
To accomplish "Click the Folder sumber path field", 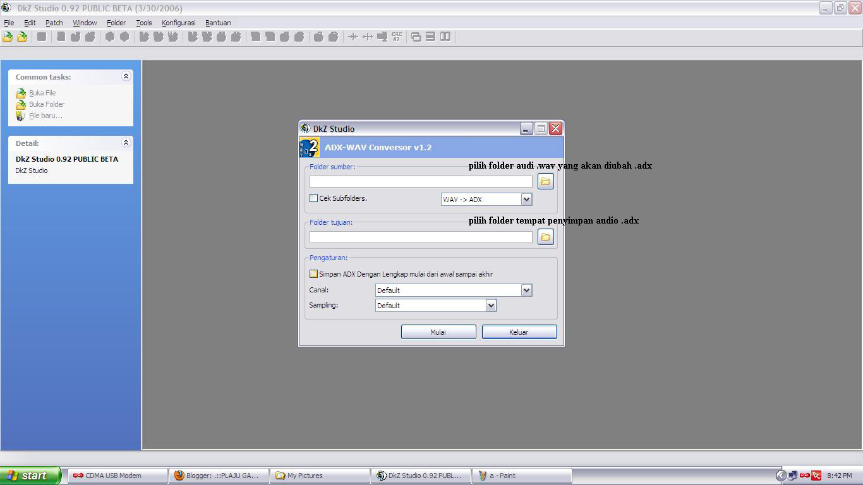I will (421, 181).
